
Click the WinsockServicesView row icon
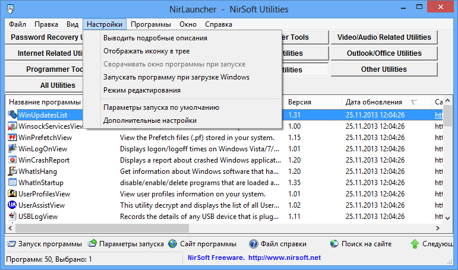pos(12,126)
